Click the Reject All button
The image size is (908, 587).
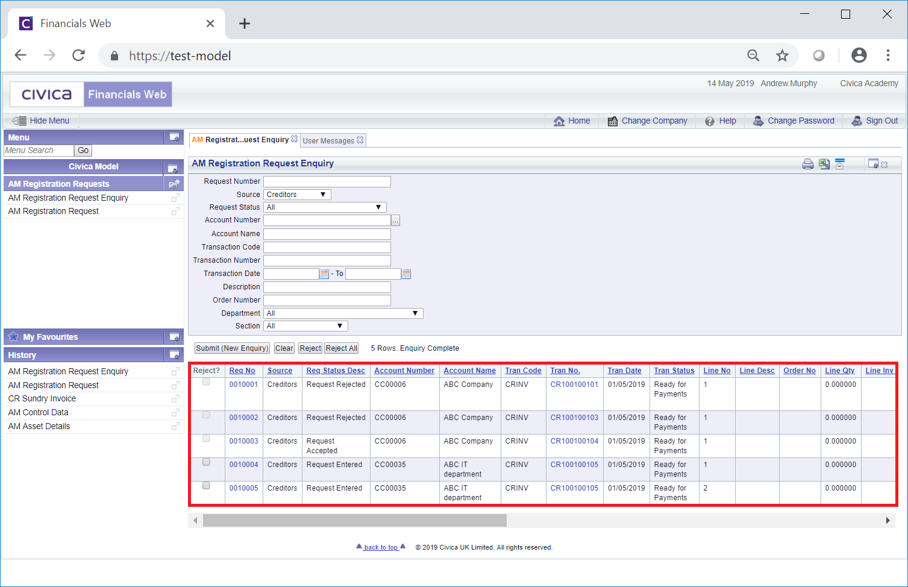(x=342, y=348)
